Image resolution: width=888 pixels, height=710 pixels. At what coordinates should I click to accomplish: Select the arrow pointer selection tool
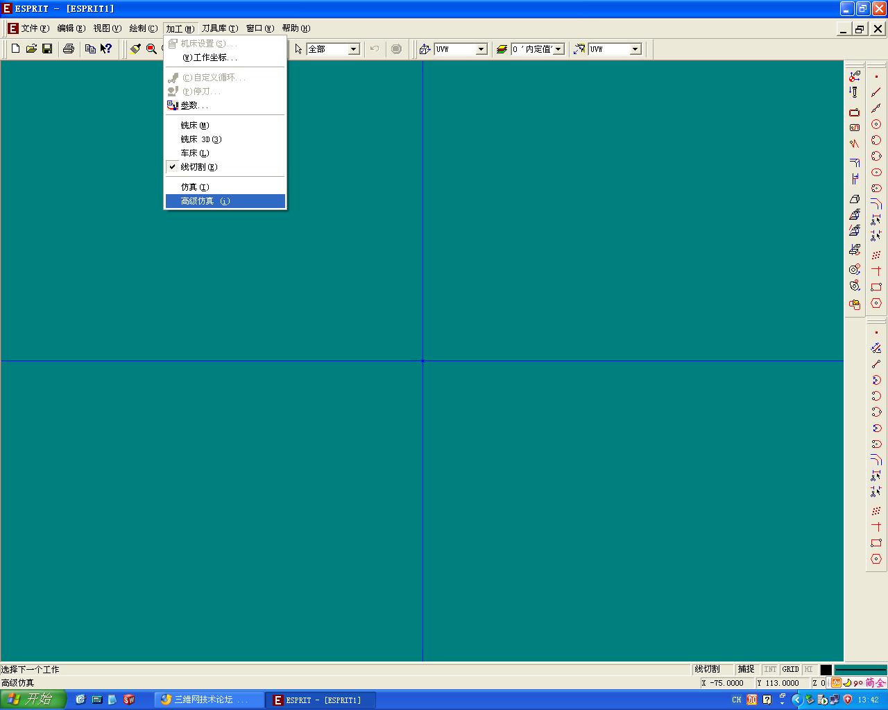coord(298,49)
